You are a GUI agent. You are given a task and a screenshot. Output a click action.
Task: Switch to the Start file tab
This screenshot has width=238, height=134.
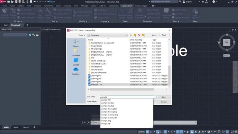coord(6,25)
